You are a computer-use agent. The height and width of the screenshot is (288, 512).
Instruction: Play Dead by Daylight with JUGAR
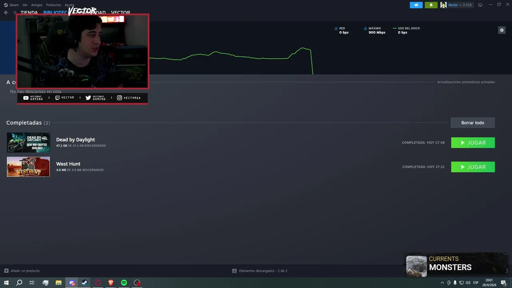(x=473, y=143)
